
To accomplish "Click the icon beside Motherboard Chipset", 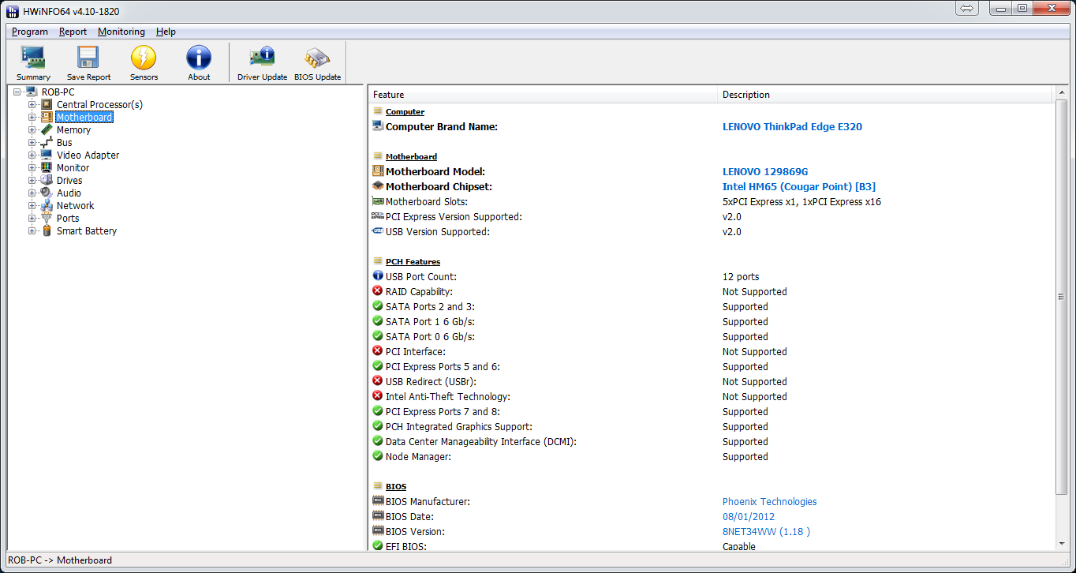I will tap(377, 186).
